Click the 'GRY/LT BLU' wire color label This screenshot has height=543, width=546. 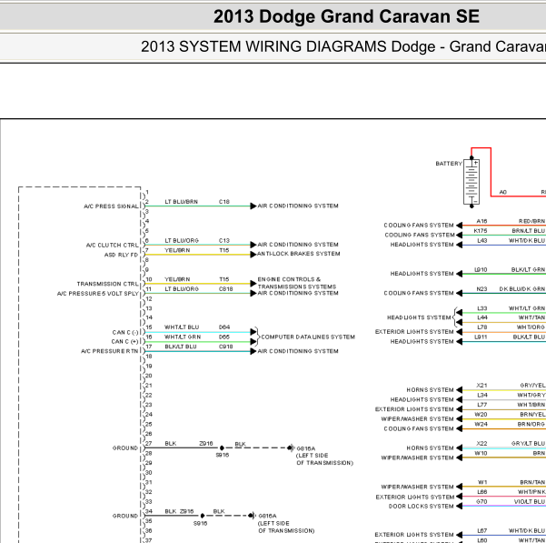528,443
